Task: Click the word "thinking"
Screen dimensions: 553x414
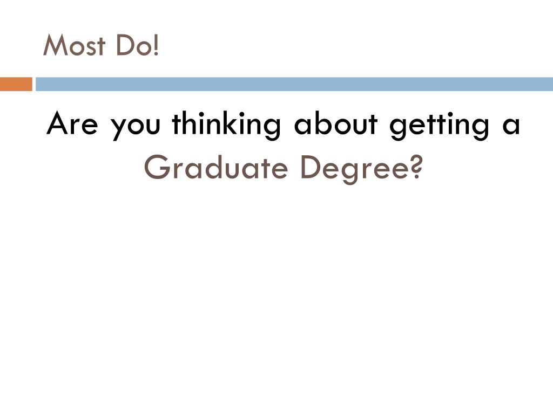Action: pyautogui.click(x=226, y=125)
